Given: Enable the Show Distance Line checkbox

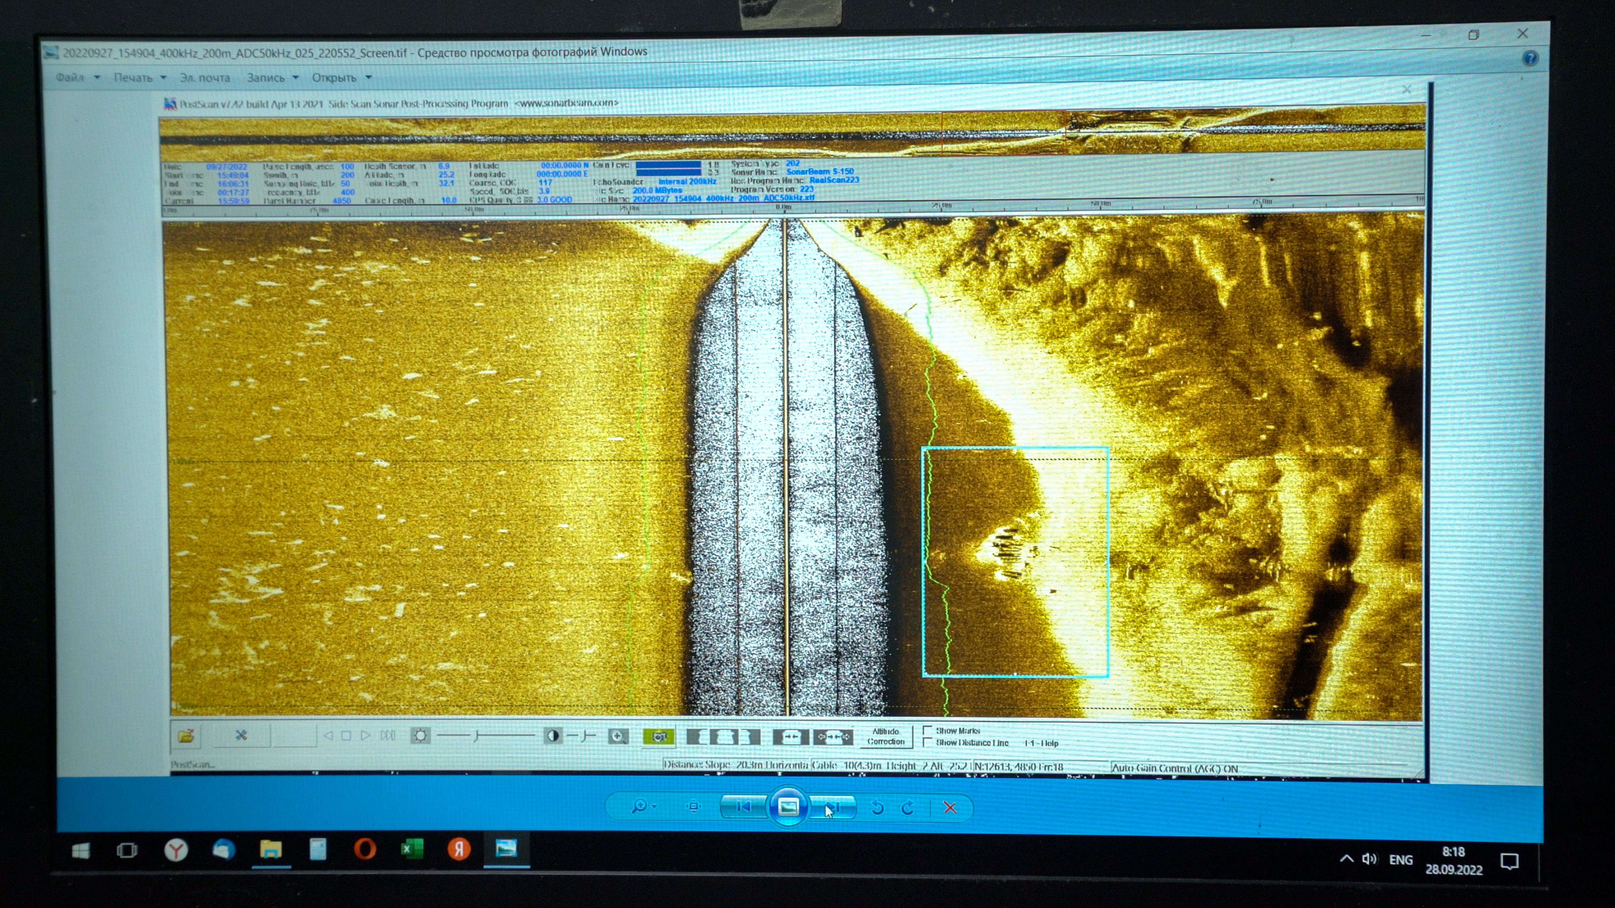Looking at the screenshot, I should [x=927, y=743].
